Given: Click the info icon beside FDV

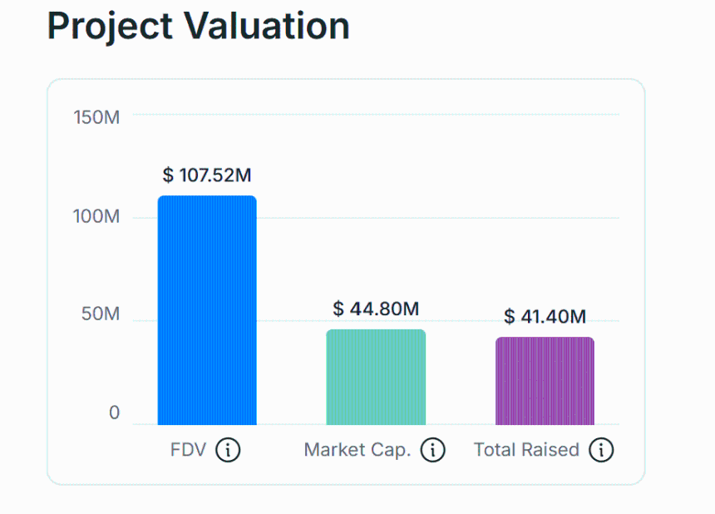Looking at the screenshot, I should [228, 450].
